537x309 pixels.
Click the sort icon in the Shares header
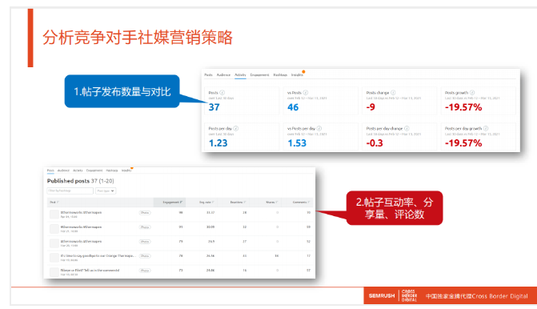point(277,202)
